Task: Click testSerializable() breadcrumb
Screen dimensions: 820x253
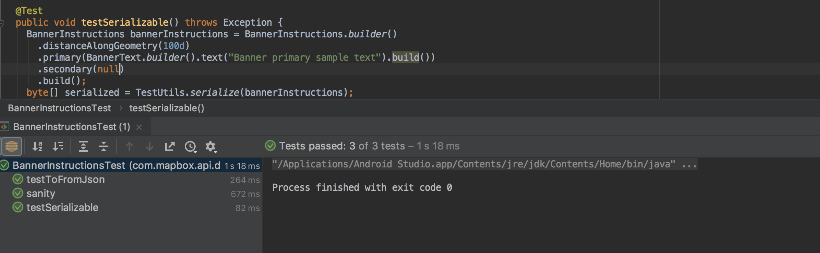Action: 167,108
